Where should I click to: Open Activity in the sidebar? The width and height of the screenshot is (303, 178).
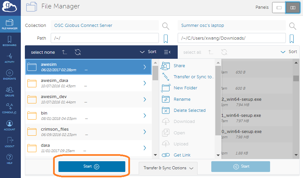[9, 58]
